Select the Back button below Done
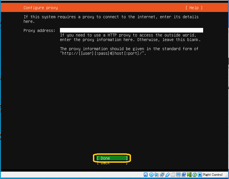This screenshot has width=229, height=179. [x=112, y=163]
